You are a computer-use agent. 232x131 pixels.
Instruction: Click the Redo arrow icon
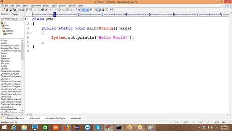(55, 10)
